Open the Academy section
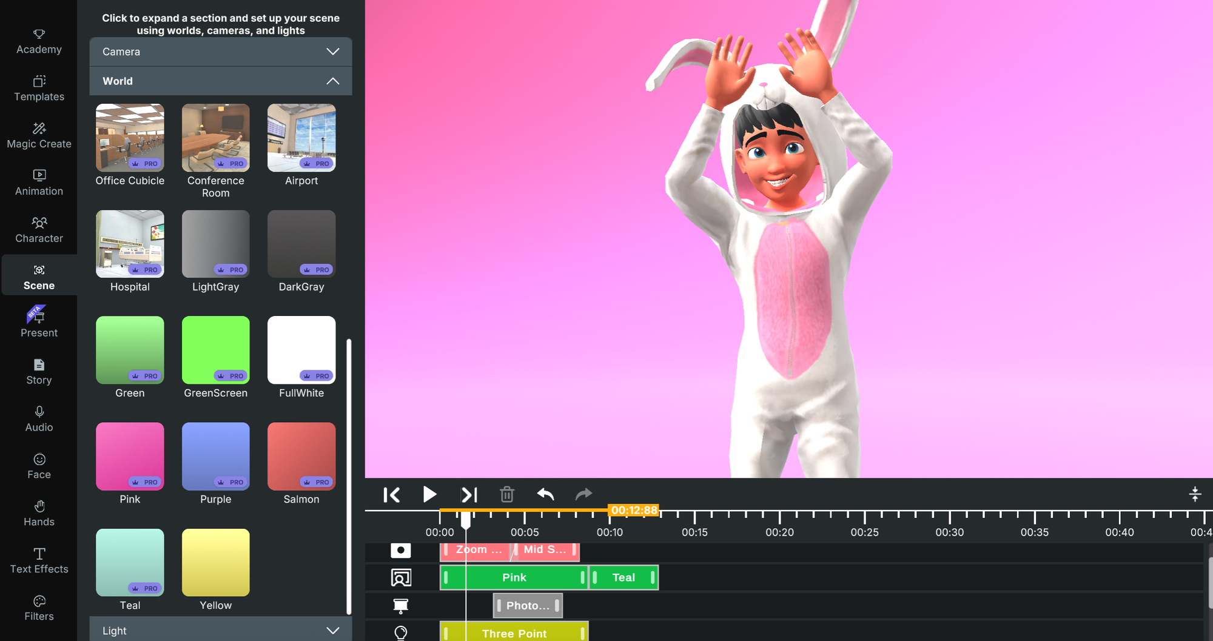This screenshot has width=1213, height=641. pyautogui.click(x=38, y=40)
